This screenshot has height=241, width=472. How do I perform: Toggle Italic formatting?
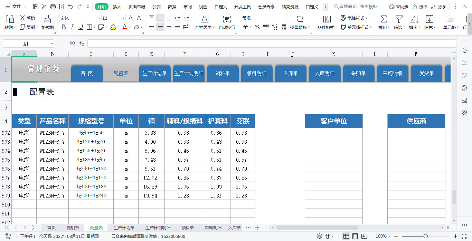click(x=72, y=27)
